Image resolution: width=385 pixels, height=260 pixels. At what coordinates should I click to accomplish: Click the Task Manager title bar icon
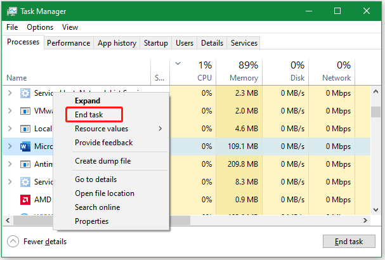coord(12,11)
